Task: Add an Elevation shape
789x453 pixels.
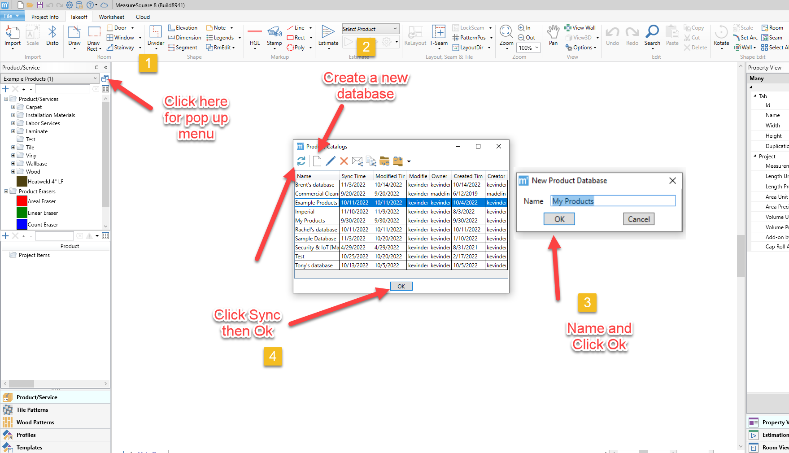Action: [183, 28]
